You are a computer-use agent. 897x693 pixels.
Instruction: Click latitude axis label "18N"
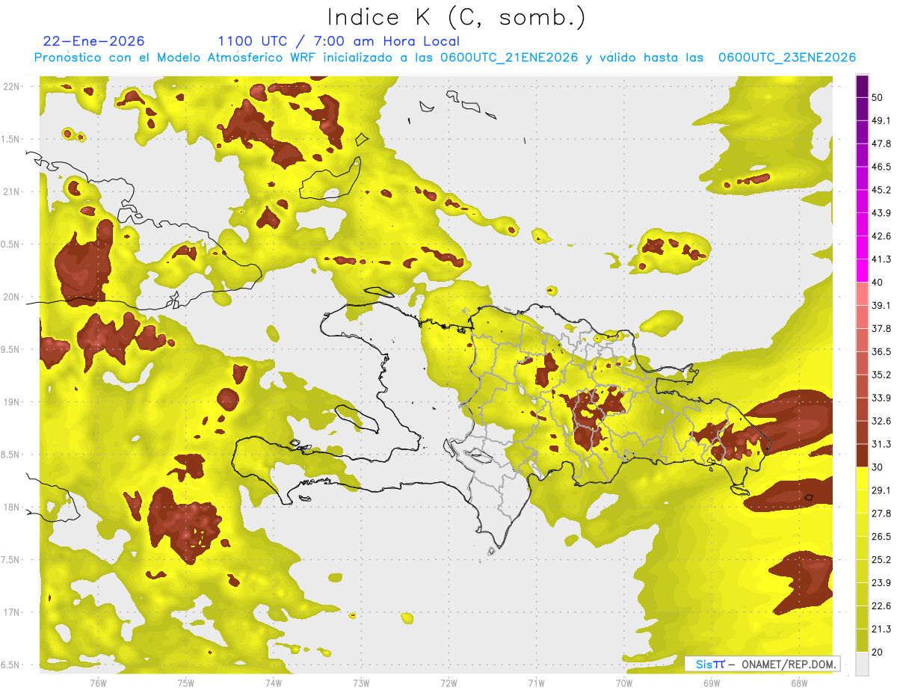[x=11, y=508]
